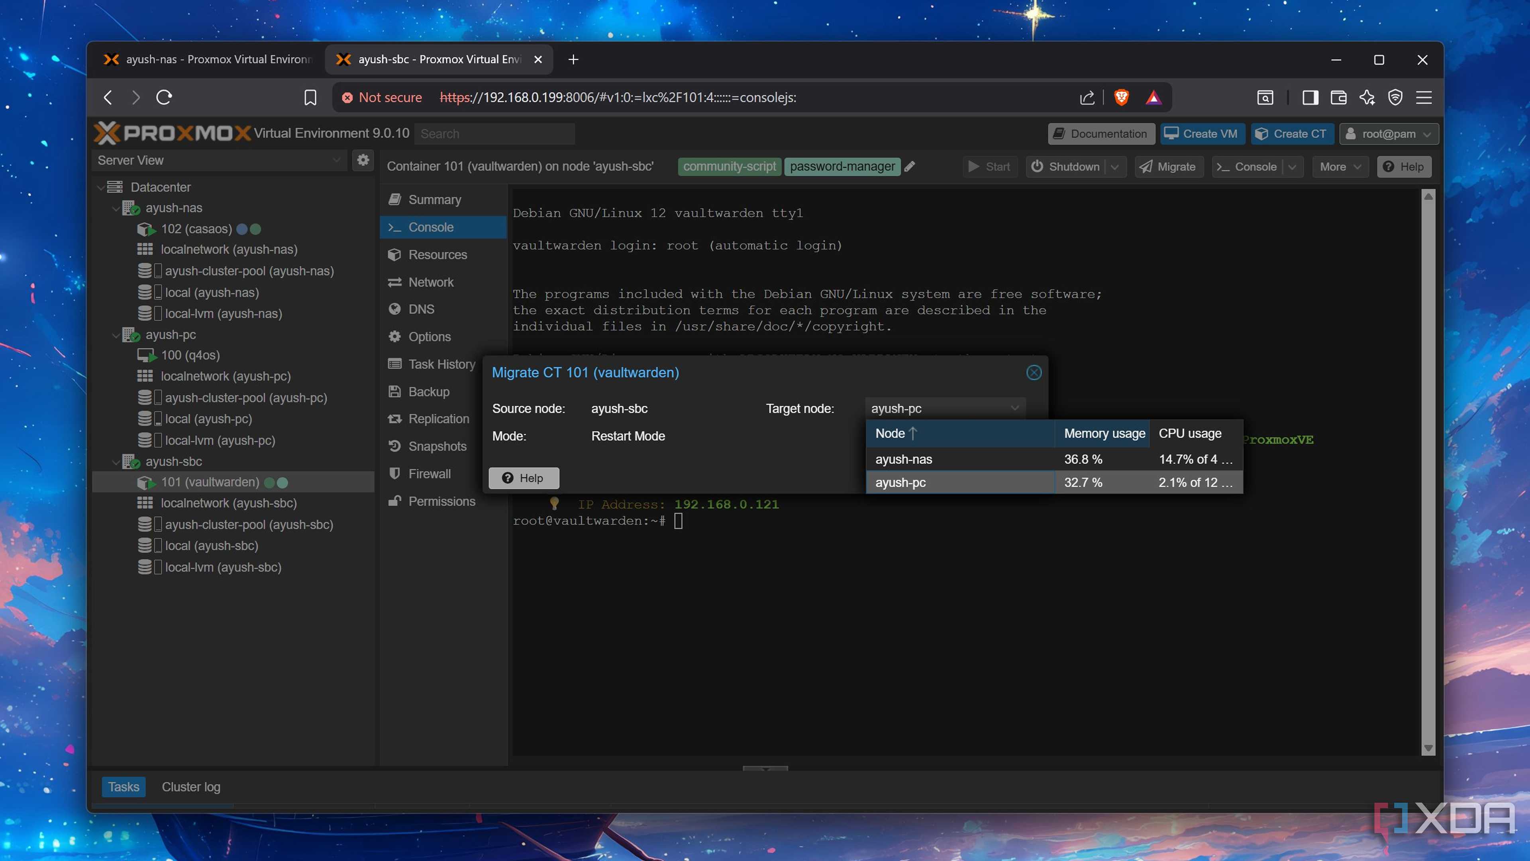Click the Server View settings gear icon

(363, 160)
